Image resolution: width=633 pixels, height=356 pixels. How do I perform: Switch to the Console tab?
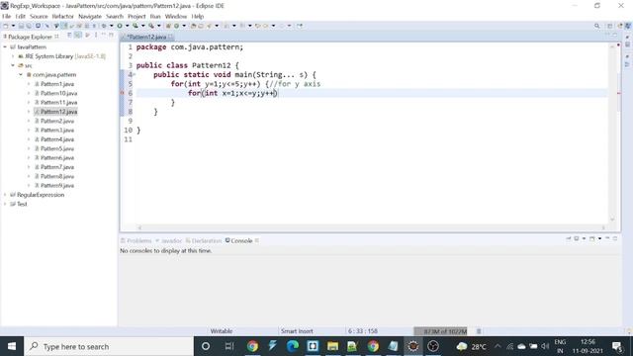click(241, 241)
